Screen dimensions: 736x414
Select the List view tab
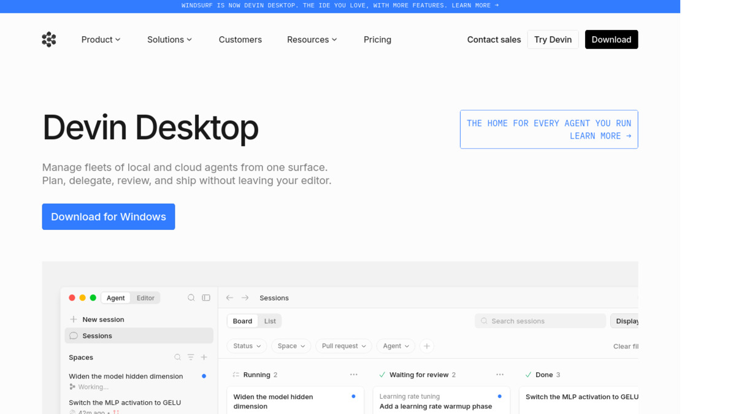[270, 321]
